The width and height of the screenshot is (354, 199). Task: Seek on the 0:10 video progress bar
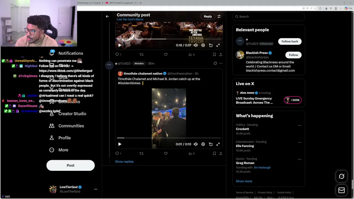click(169, 138)
